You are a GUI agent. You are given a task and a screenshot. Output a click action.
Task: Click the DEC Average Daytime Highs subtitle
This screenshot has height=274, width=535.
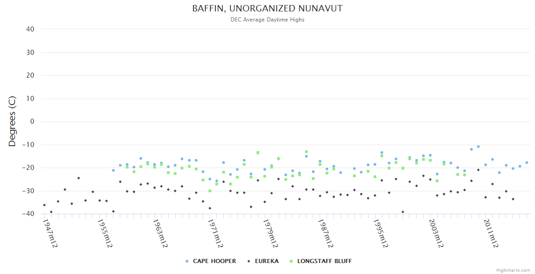tap(267, 20)
